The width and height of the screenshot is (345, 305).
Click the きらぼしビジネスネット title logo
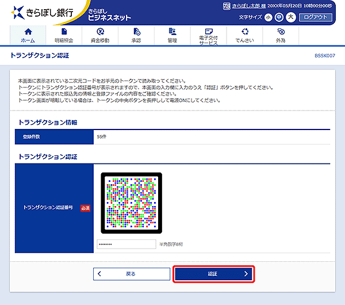[x=109, y=15]
